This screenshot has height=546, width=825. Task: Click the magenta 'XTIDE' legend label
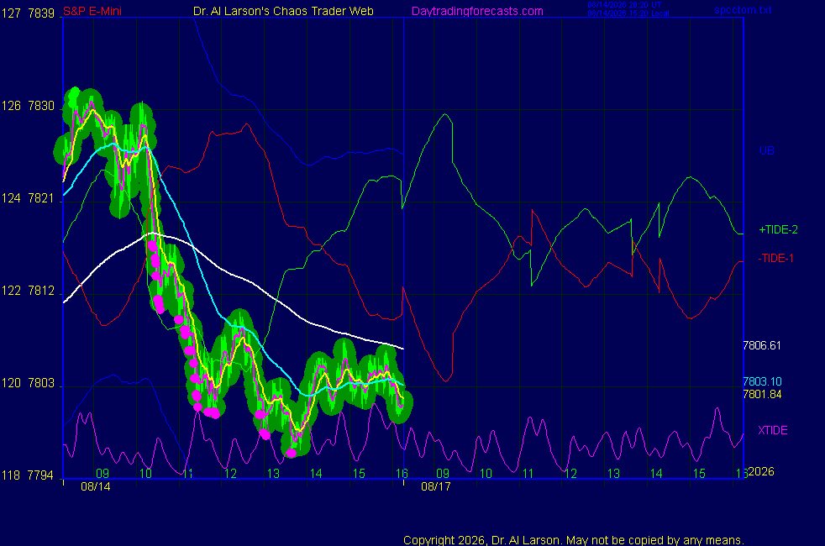click(x=772, y=430)
